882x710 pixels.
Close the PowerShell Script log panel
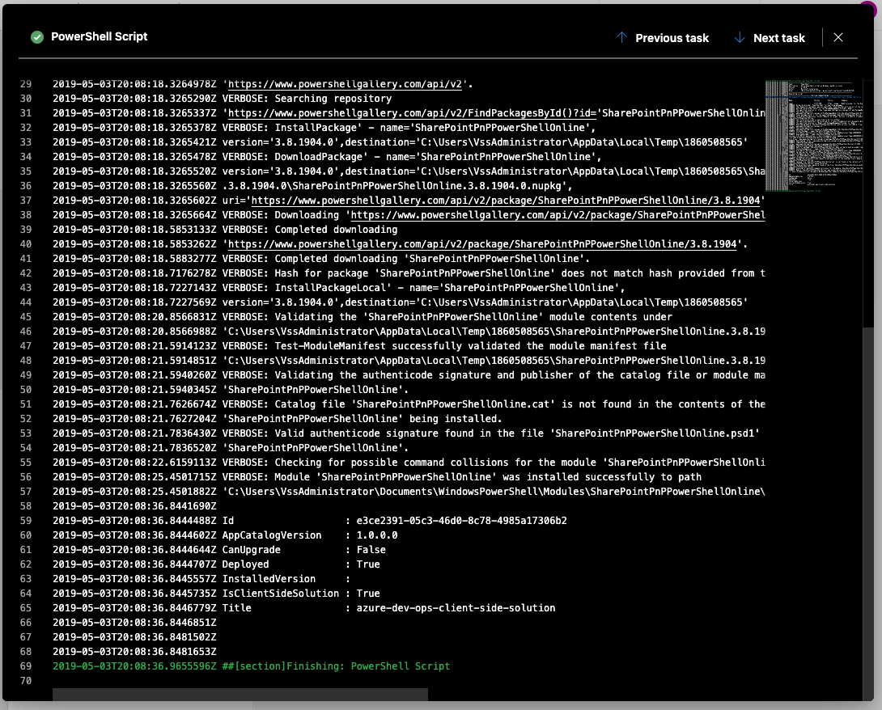tap(838, 37)
